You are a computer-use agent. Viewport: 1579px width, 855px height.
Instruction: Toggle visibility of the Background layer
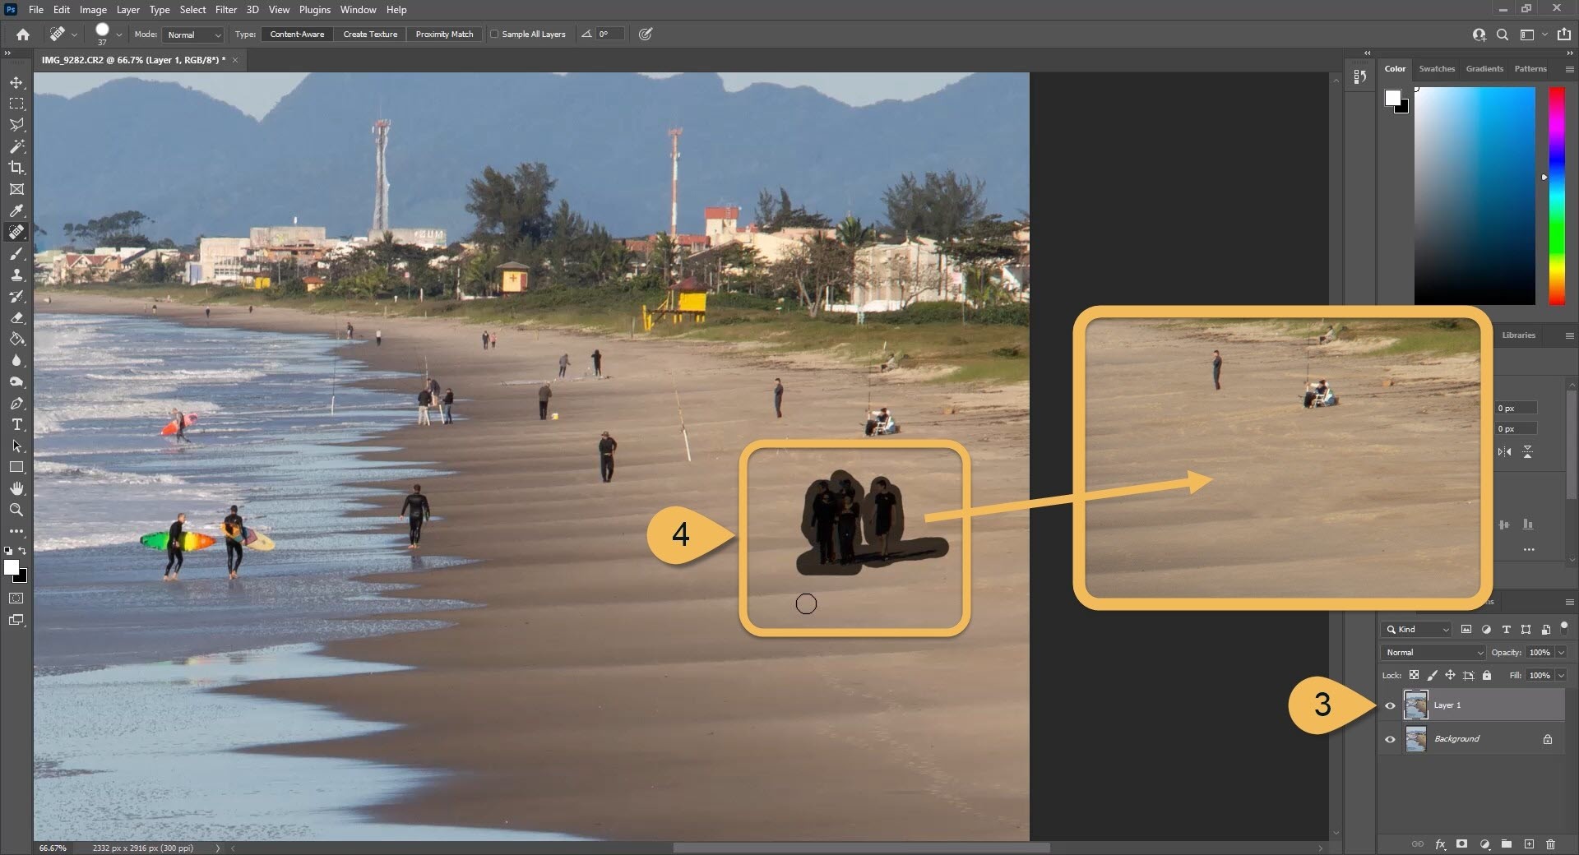pos(1390,739)
